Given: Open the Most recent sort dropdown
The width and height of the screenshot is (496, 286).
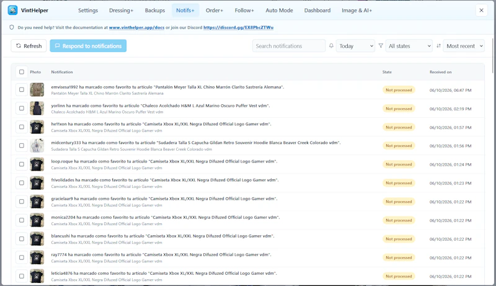Looking at the screenshot, I should coord(463,46).
